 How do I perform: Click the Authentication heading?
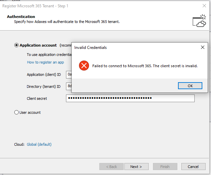21,17
